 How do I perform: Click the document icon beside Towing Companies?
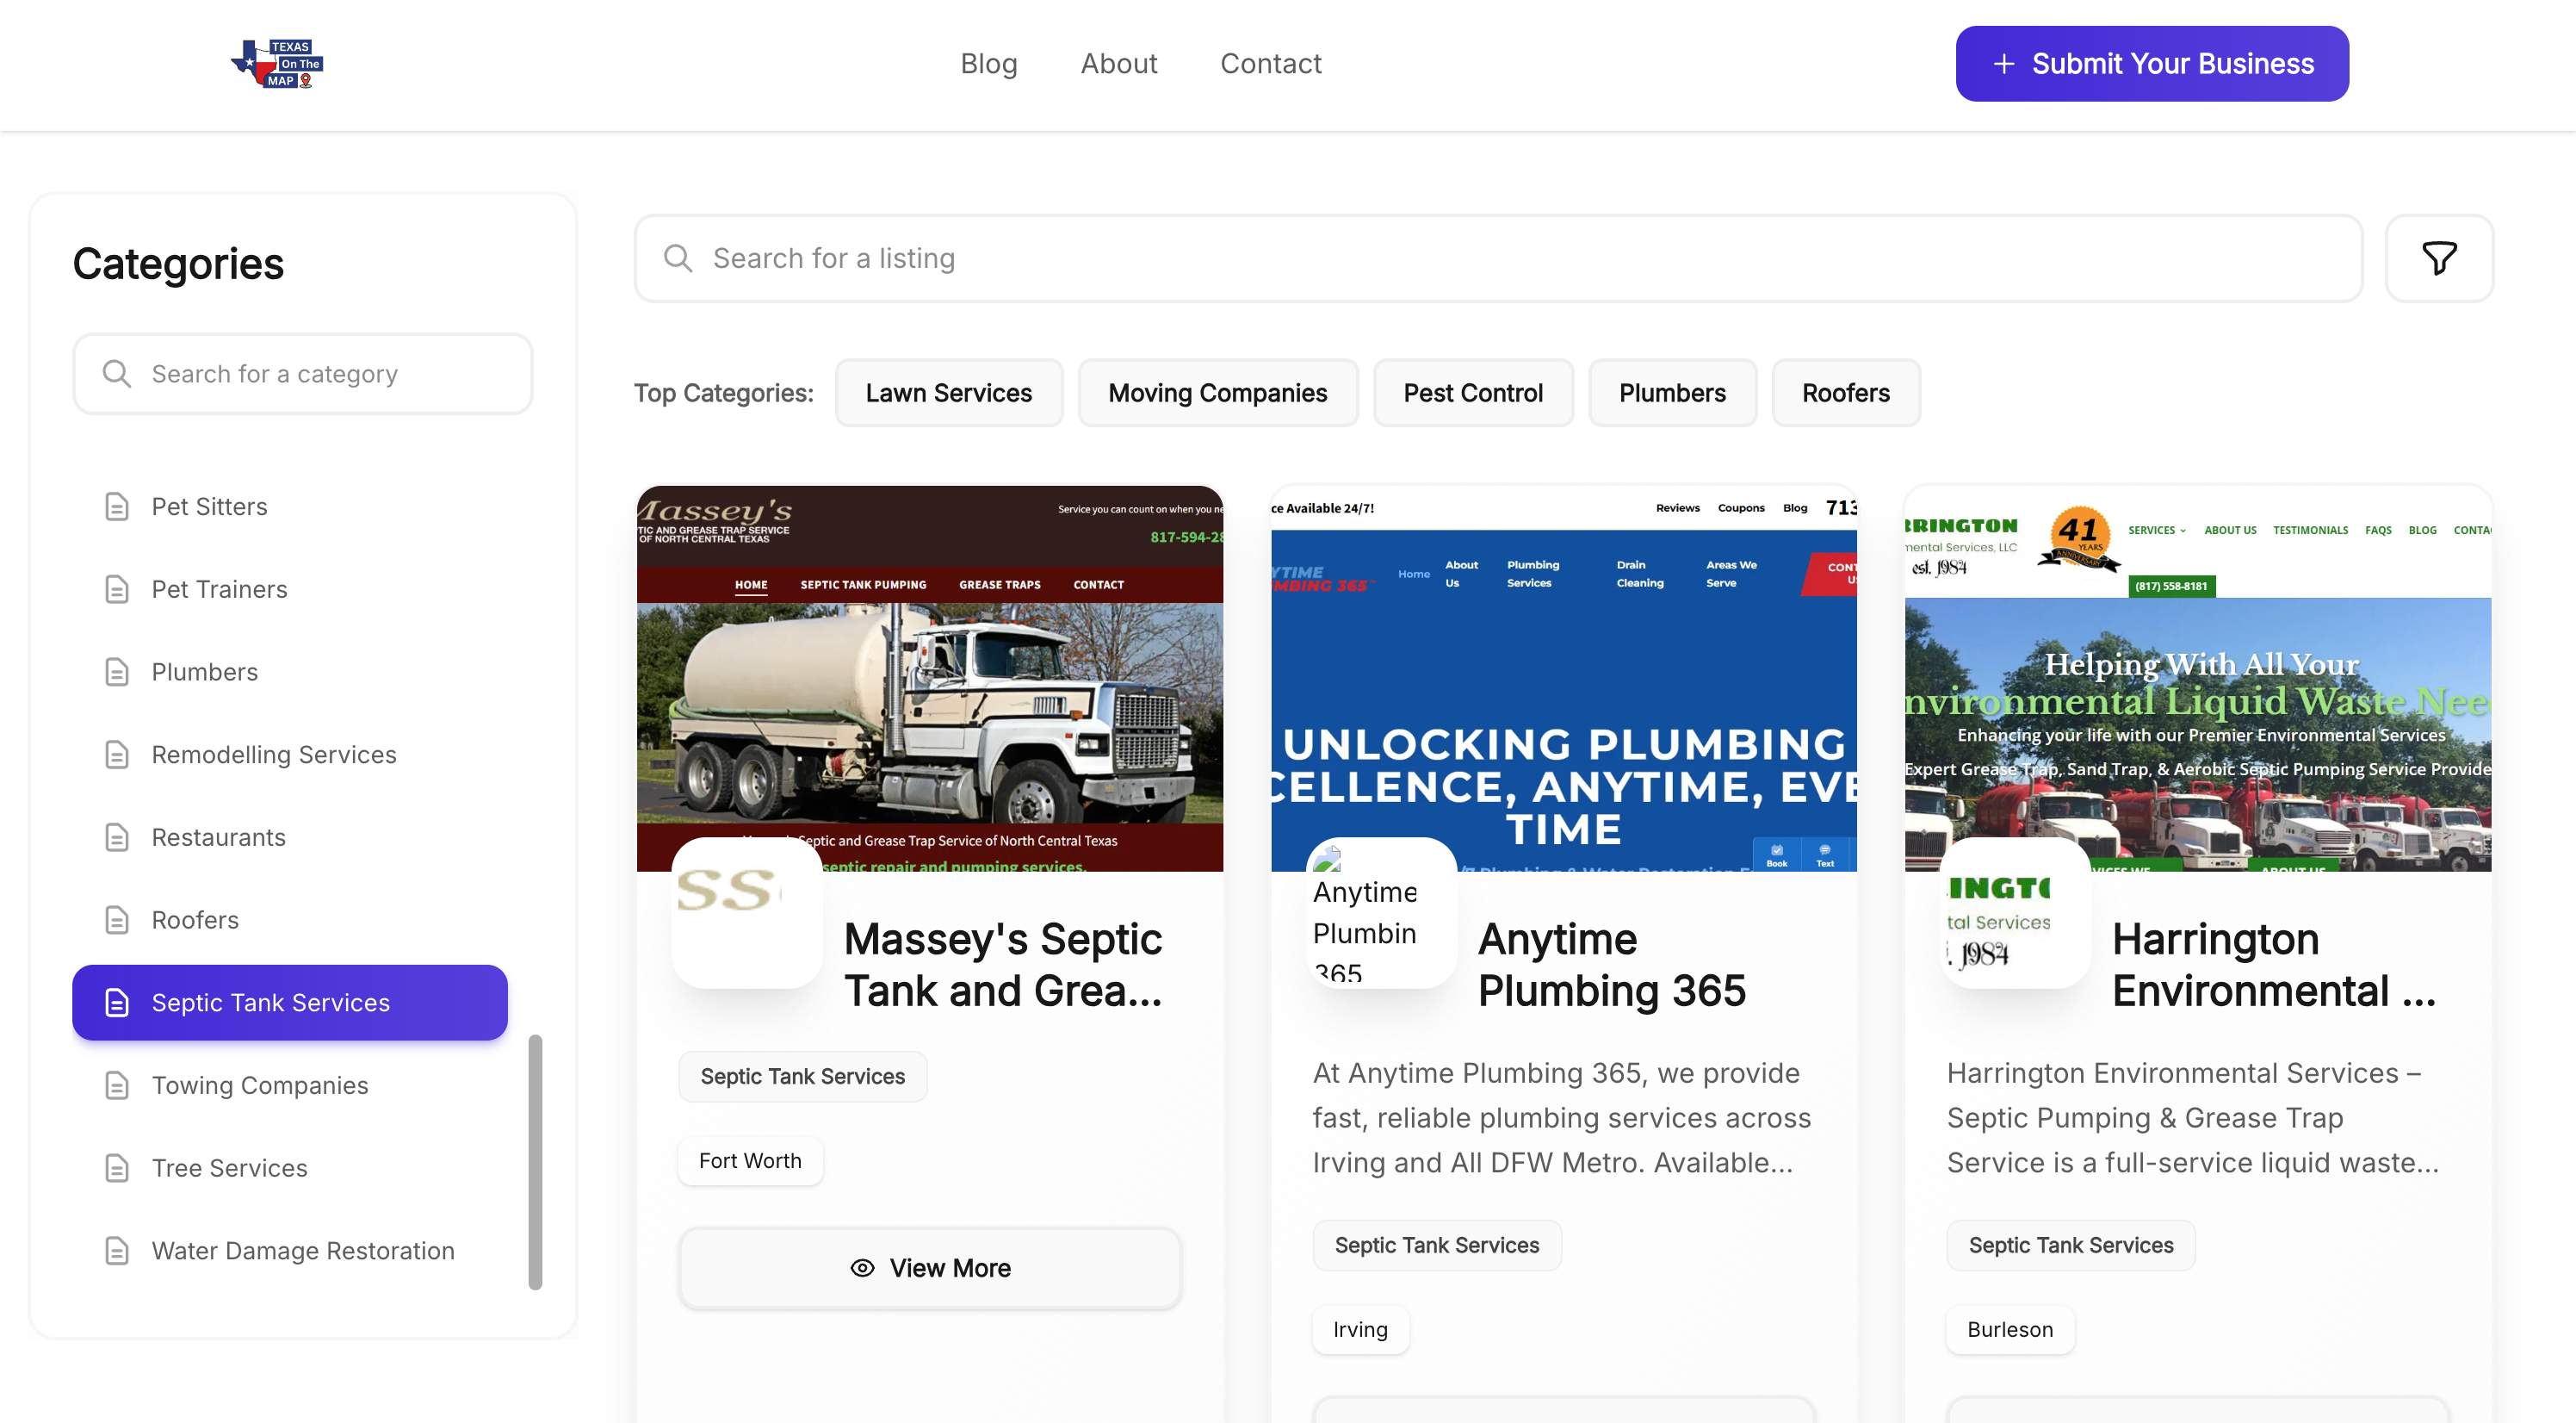117,1084
